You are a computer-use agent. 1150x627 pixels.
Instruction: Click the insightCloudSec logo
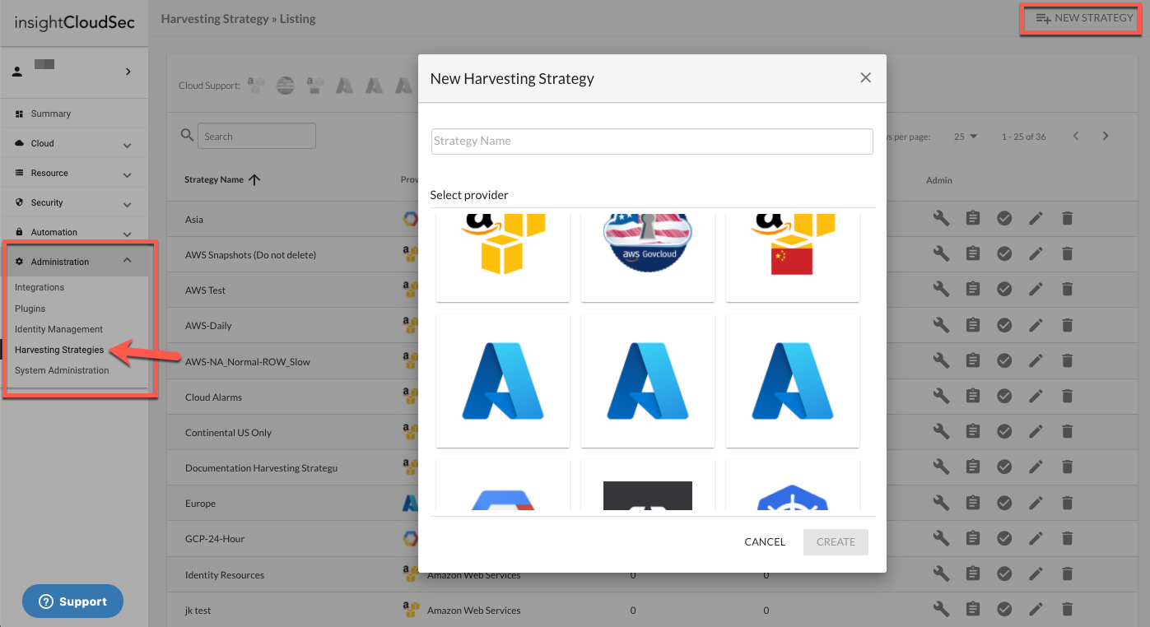pyautogui.click(x=74, y=23)
